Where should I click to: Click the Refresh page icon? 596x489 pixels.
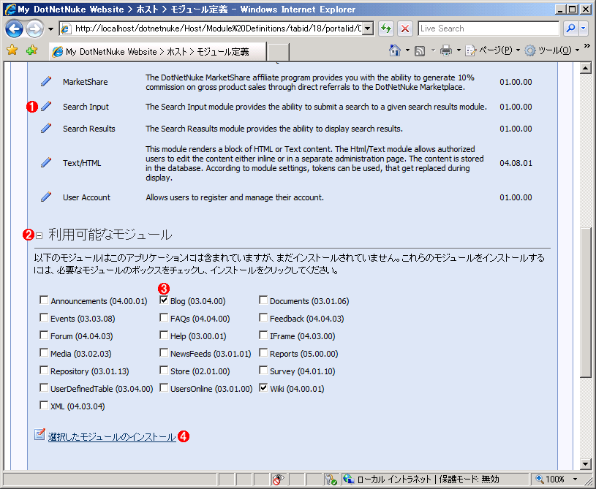tap(386, 29)
